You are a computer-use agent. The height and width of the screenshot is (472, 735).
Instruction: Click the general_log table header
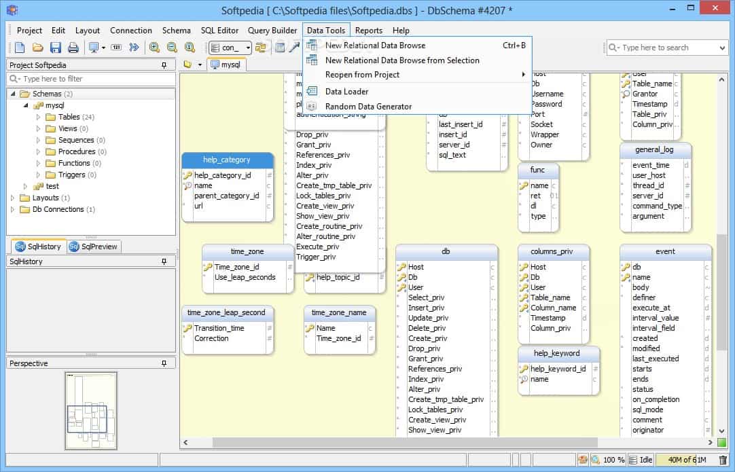tap(655, 149)
